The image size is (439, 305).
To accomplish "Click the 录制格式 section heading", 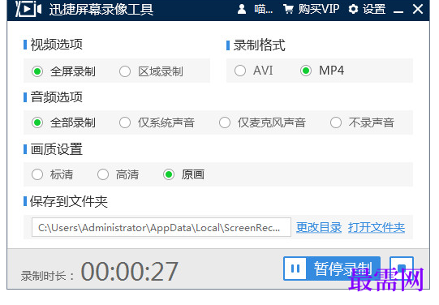I will (260, 45).
